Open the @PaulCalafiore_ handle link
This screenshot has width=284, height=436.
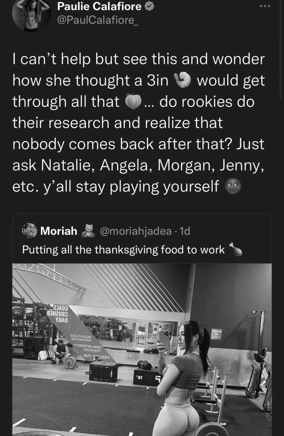point(98,20)
